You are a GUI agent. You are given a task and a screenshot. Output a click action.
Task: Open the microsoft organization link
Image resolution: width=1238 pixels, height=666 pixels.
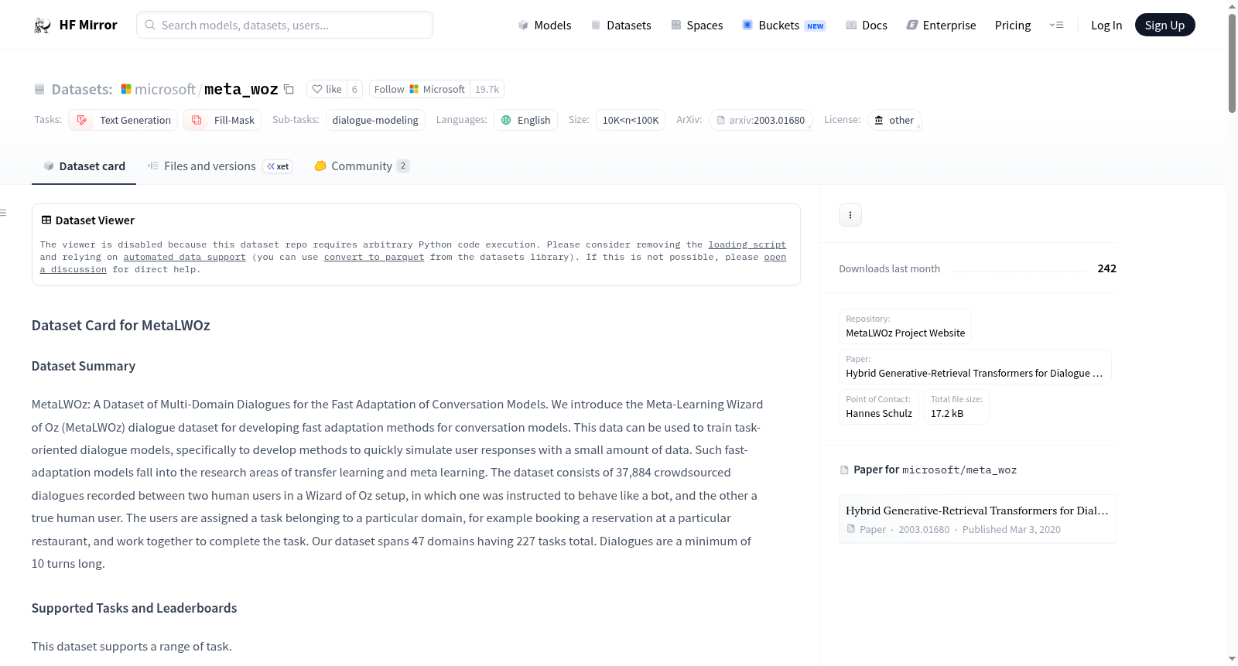click(165, 89)
